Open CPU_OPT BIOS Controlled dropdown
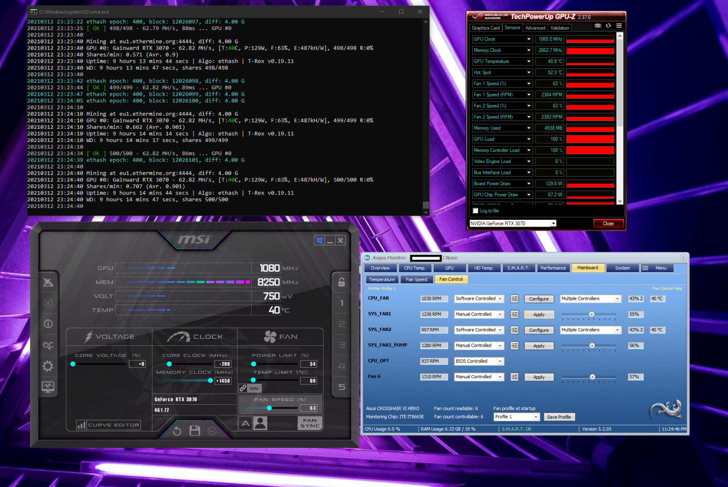Screen dimensions: 728x487 coord(479,361)
